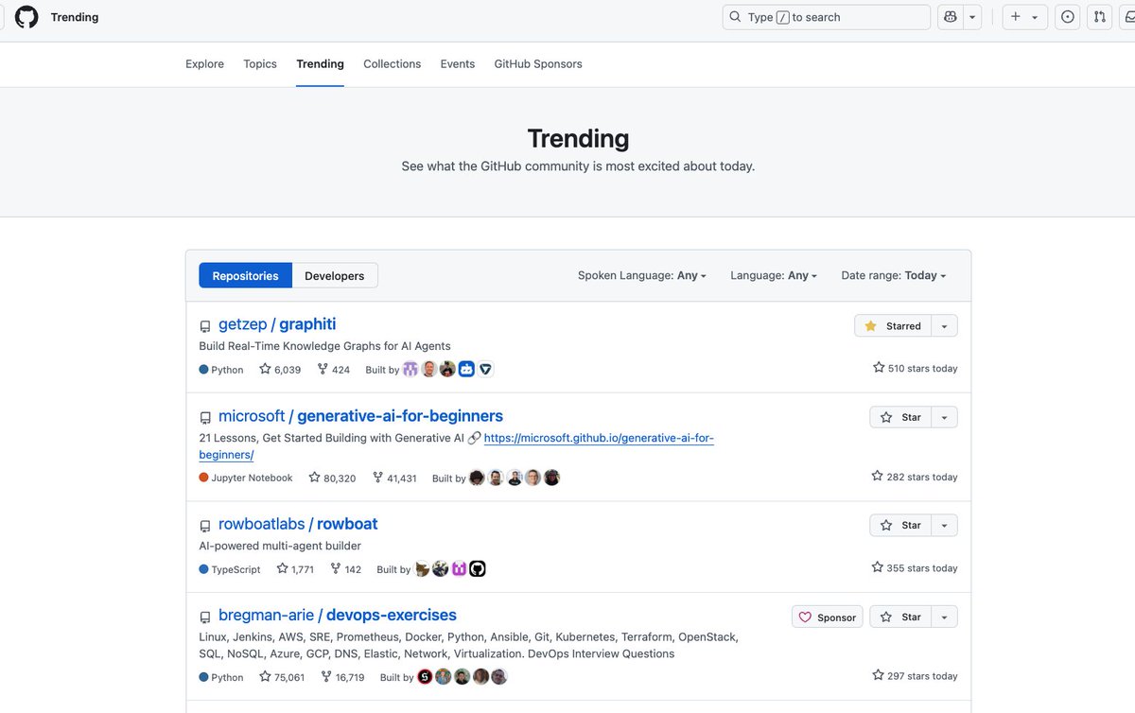Open bregman-arie / devops-exercises repository
The width and height of the screenshot is (1135, 713).
338,616
